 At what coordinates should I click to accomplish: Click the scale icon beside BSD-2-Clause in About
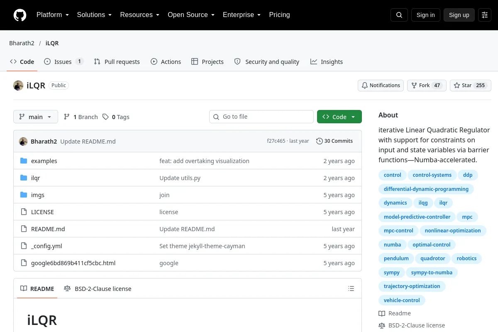382,326
